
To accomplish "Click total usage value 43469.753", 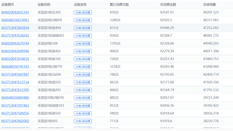I will click(211, 59).
